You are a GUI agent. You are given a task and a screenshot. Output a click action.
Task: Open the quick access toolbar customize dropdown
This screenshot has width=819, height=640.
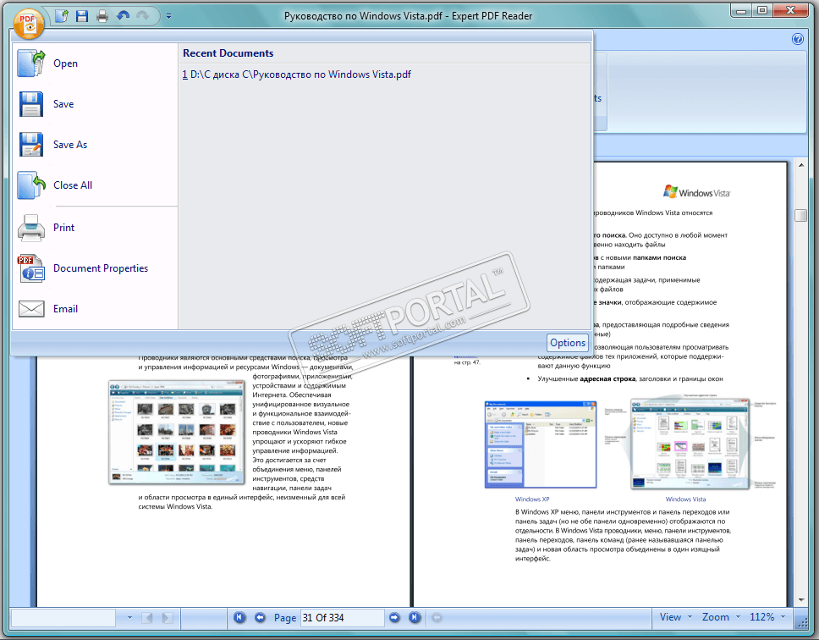(x=168, y=16)
